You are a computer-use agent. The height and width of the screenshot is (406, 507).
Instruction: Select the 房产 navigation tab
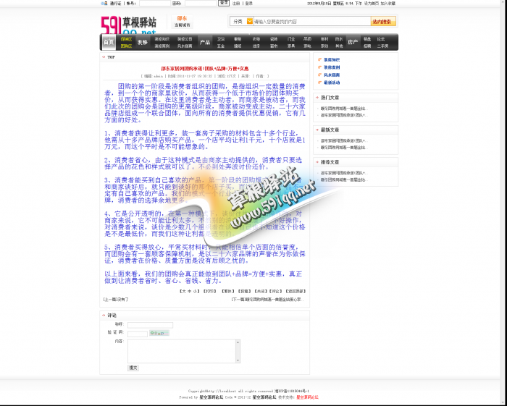[x=353, y=42]
